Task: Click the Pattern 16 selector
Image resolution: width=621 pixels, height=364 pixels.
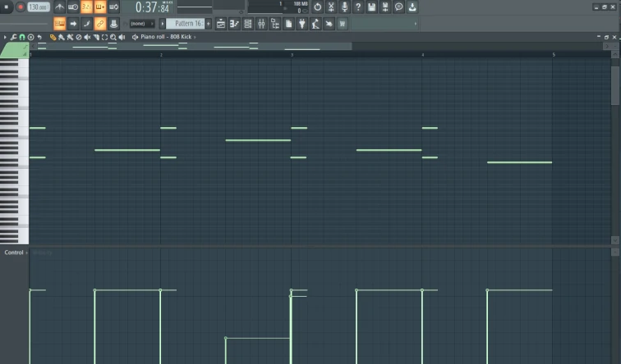Action: pyautogui.click(x=186, y=24)
